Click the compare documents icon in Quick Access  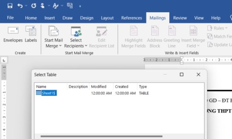70,6
